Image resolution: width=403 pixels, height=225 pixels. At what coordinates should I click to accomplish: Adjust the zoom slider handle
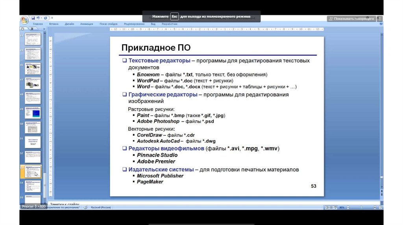point(361,207)
